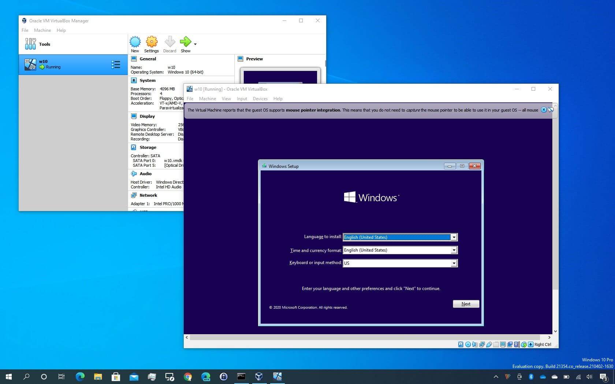
Task: Click the optical drive status icon
Action: point(467,344)
